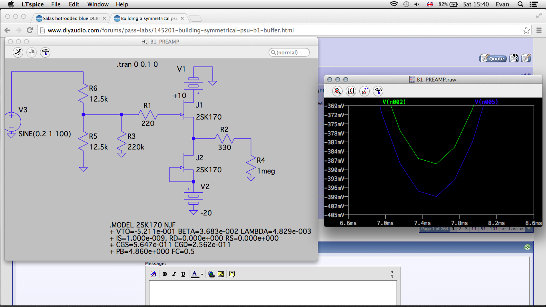Image resolution: width=546 pixels, height=307 pixels.
Task: Click the .tran 0 0.1 0 directive
Action: [137, 64]
